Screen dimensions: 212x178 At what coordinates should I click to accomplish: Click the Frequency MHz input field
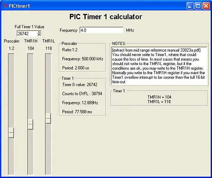(102, 30)
